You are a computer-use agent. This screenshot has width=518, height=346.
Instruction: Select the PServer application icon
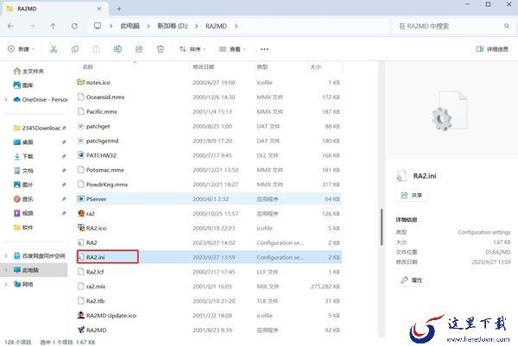coord(81,198)
